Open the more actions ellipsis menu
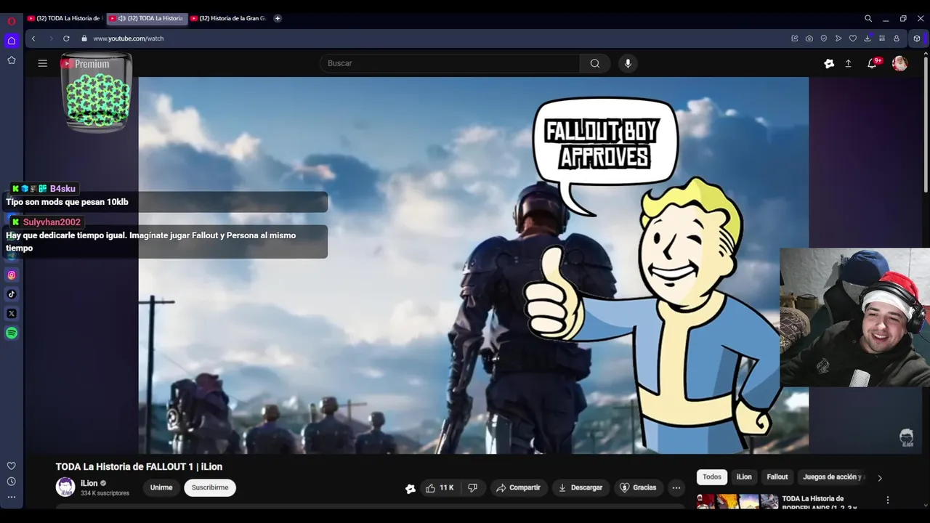The height and width of the screenshot is (523, 930). [x=676, y=488]
